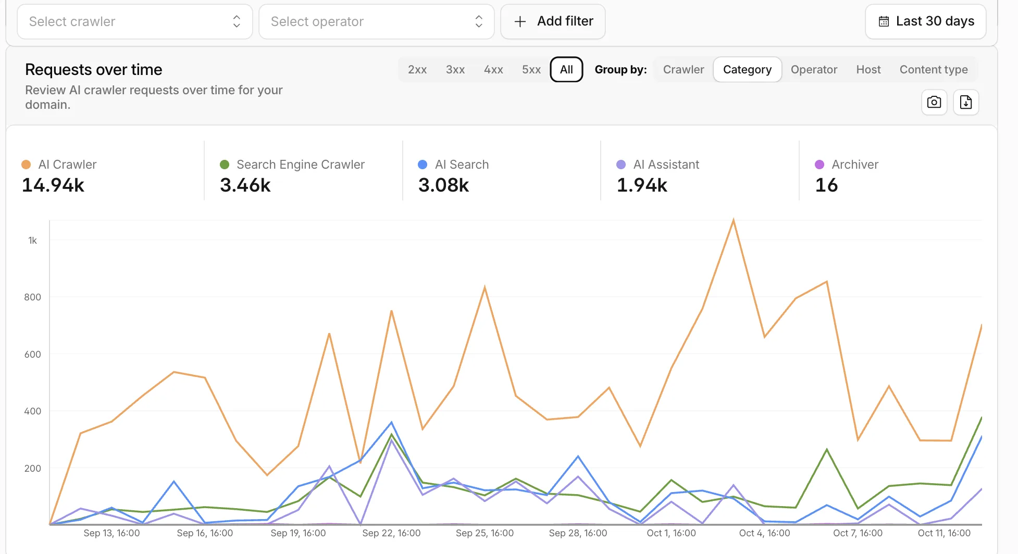Group chart by Host
1018x554 pixels.
pyautogui.click(x=868, y=69)
